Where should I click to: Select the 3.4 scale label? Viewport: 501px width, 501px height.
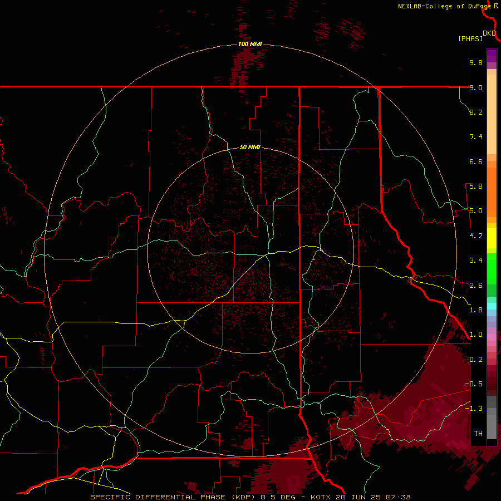476,261
